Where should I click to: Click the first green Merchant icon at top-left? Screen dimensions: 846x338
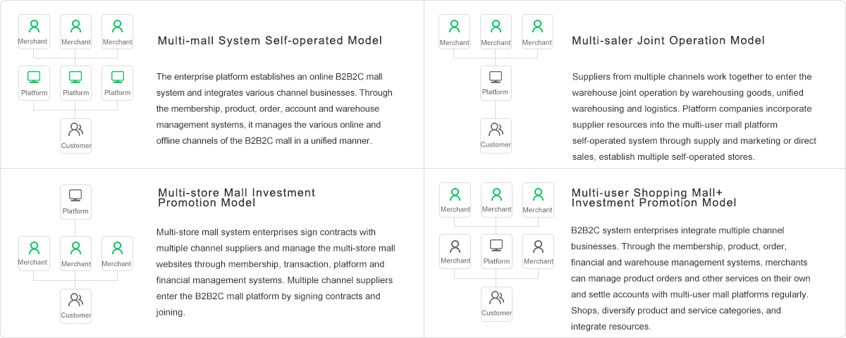(34, 32)
